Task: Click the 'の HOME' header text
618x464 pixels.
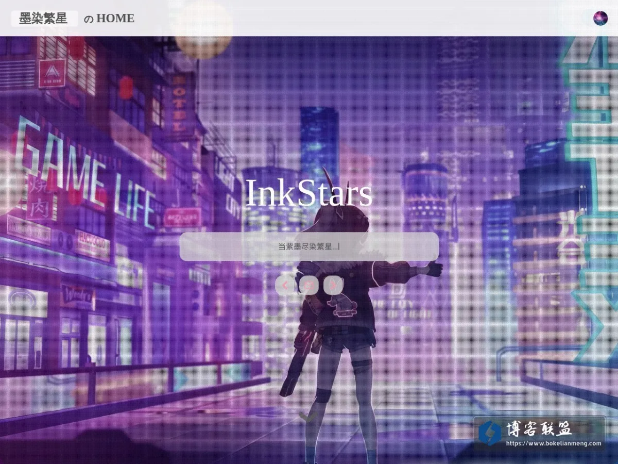Action: 109,19
